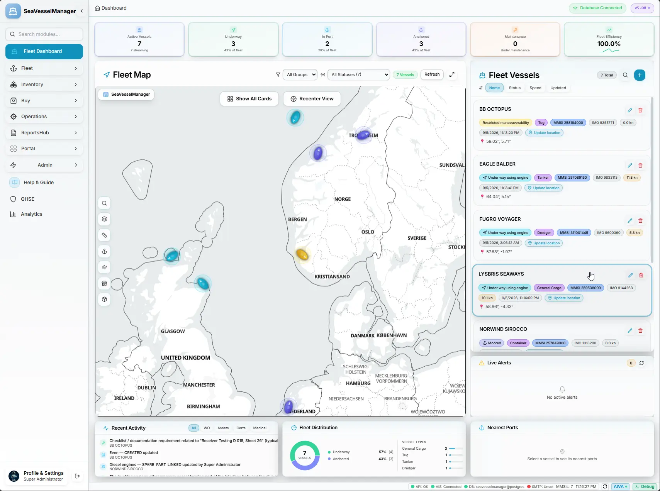
Task: Edit the LYSBRIS SEAWAYS vessel
Action: coord(631,275)
